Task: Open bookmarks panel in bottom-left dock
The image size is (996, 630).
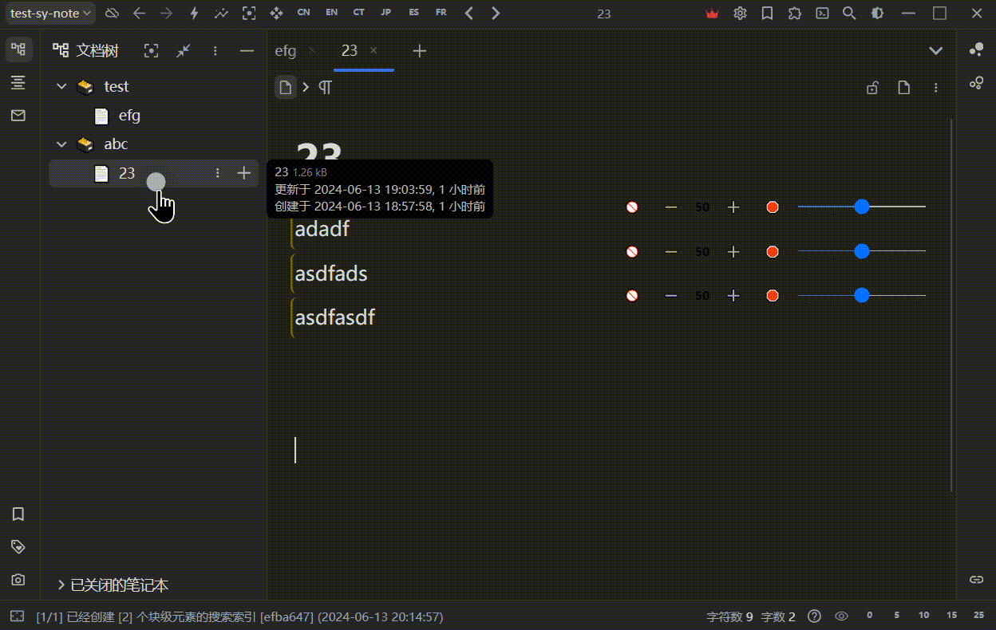Action: click(x=18, y=514)
